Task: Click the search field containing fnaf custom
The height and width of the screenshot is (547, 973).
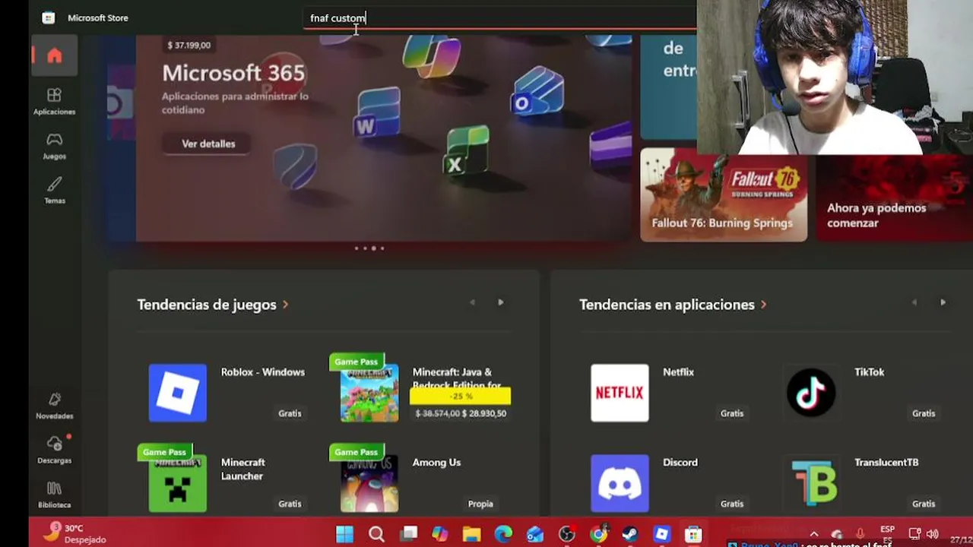Action: [499, 17]
